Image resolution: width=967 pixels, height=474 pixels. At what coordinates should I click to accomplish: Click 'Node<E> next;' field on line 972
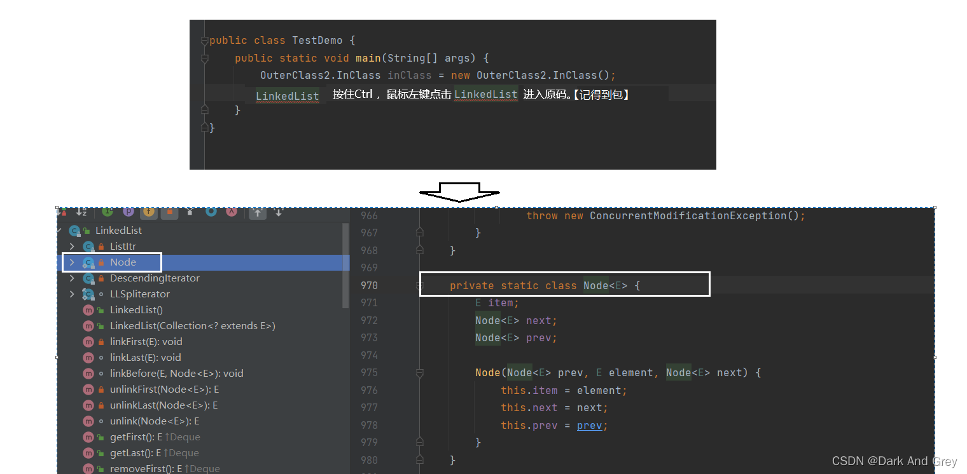[x=516, y=320]
